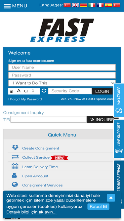Image resolution: width=124 pixels, height=221 pixels.
Task: Click the Create Consignment box icon
Action: point(15,147)
